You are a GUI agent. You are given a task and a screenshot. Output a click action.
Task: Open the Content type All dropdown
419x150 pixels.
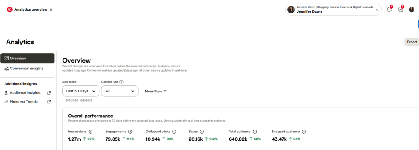[x=120, y=91]
